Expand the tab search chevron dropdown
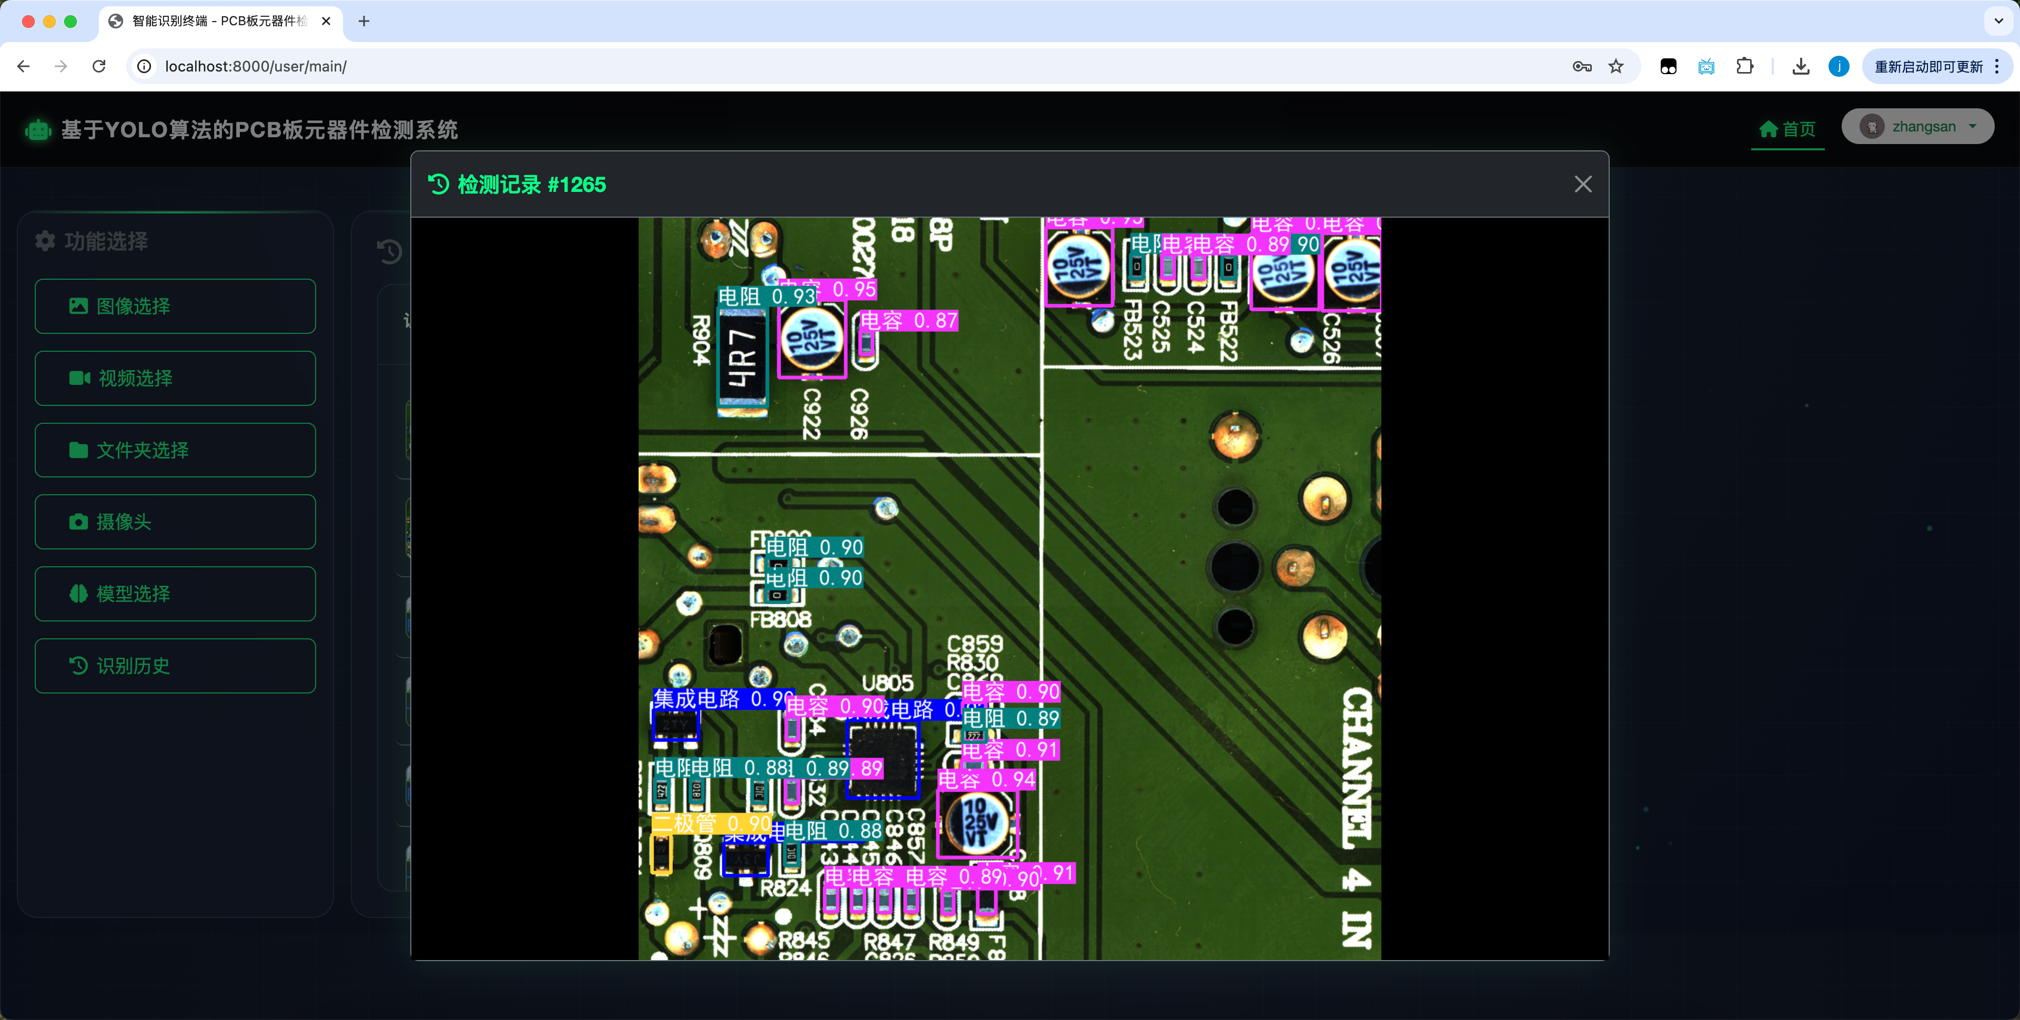Image resolution: width=2020 pixels, height=1020 pixels. (x=1998, y=21)
